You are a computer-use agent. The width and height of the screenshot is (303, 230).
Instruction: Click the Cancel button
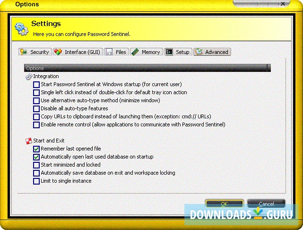tap(266, 204)
